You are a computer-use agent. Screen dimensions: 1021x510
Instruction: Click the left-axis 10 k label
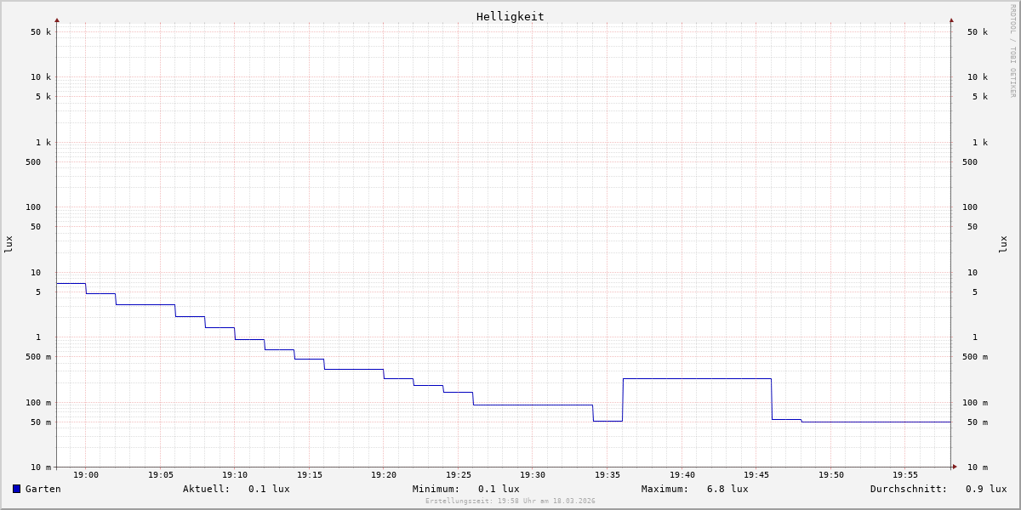[41, 77]
